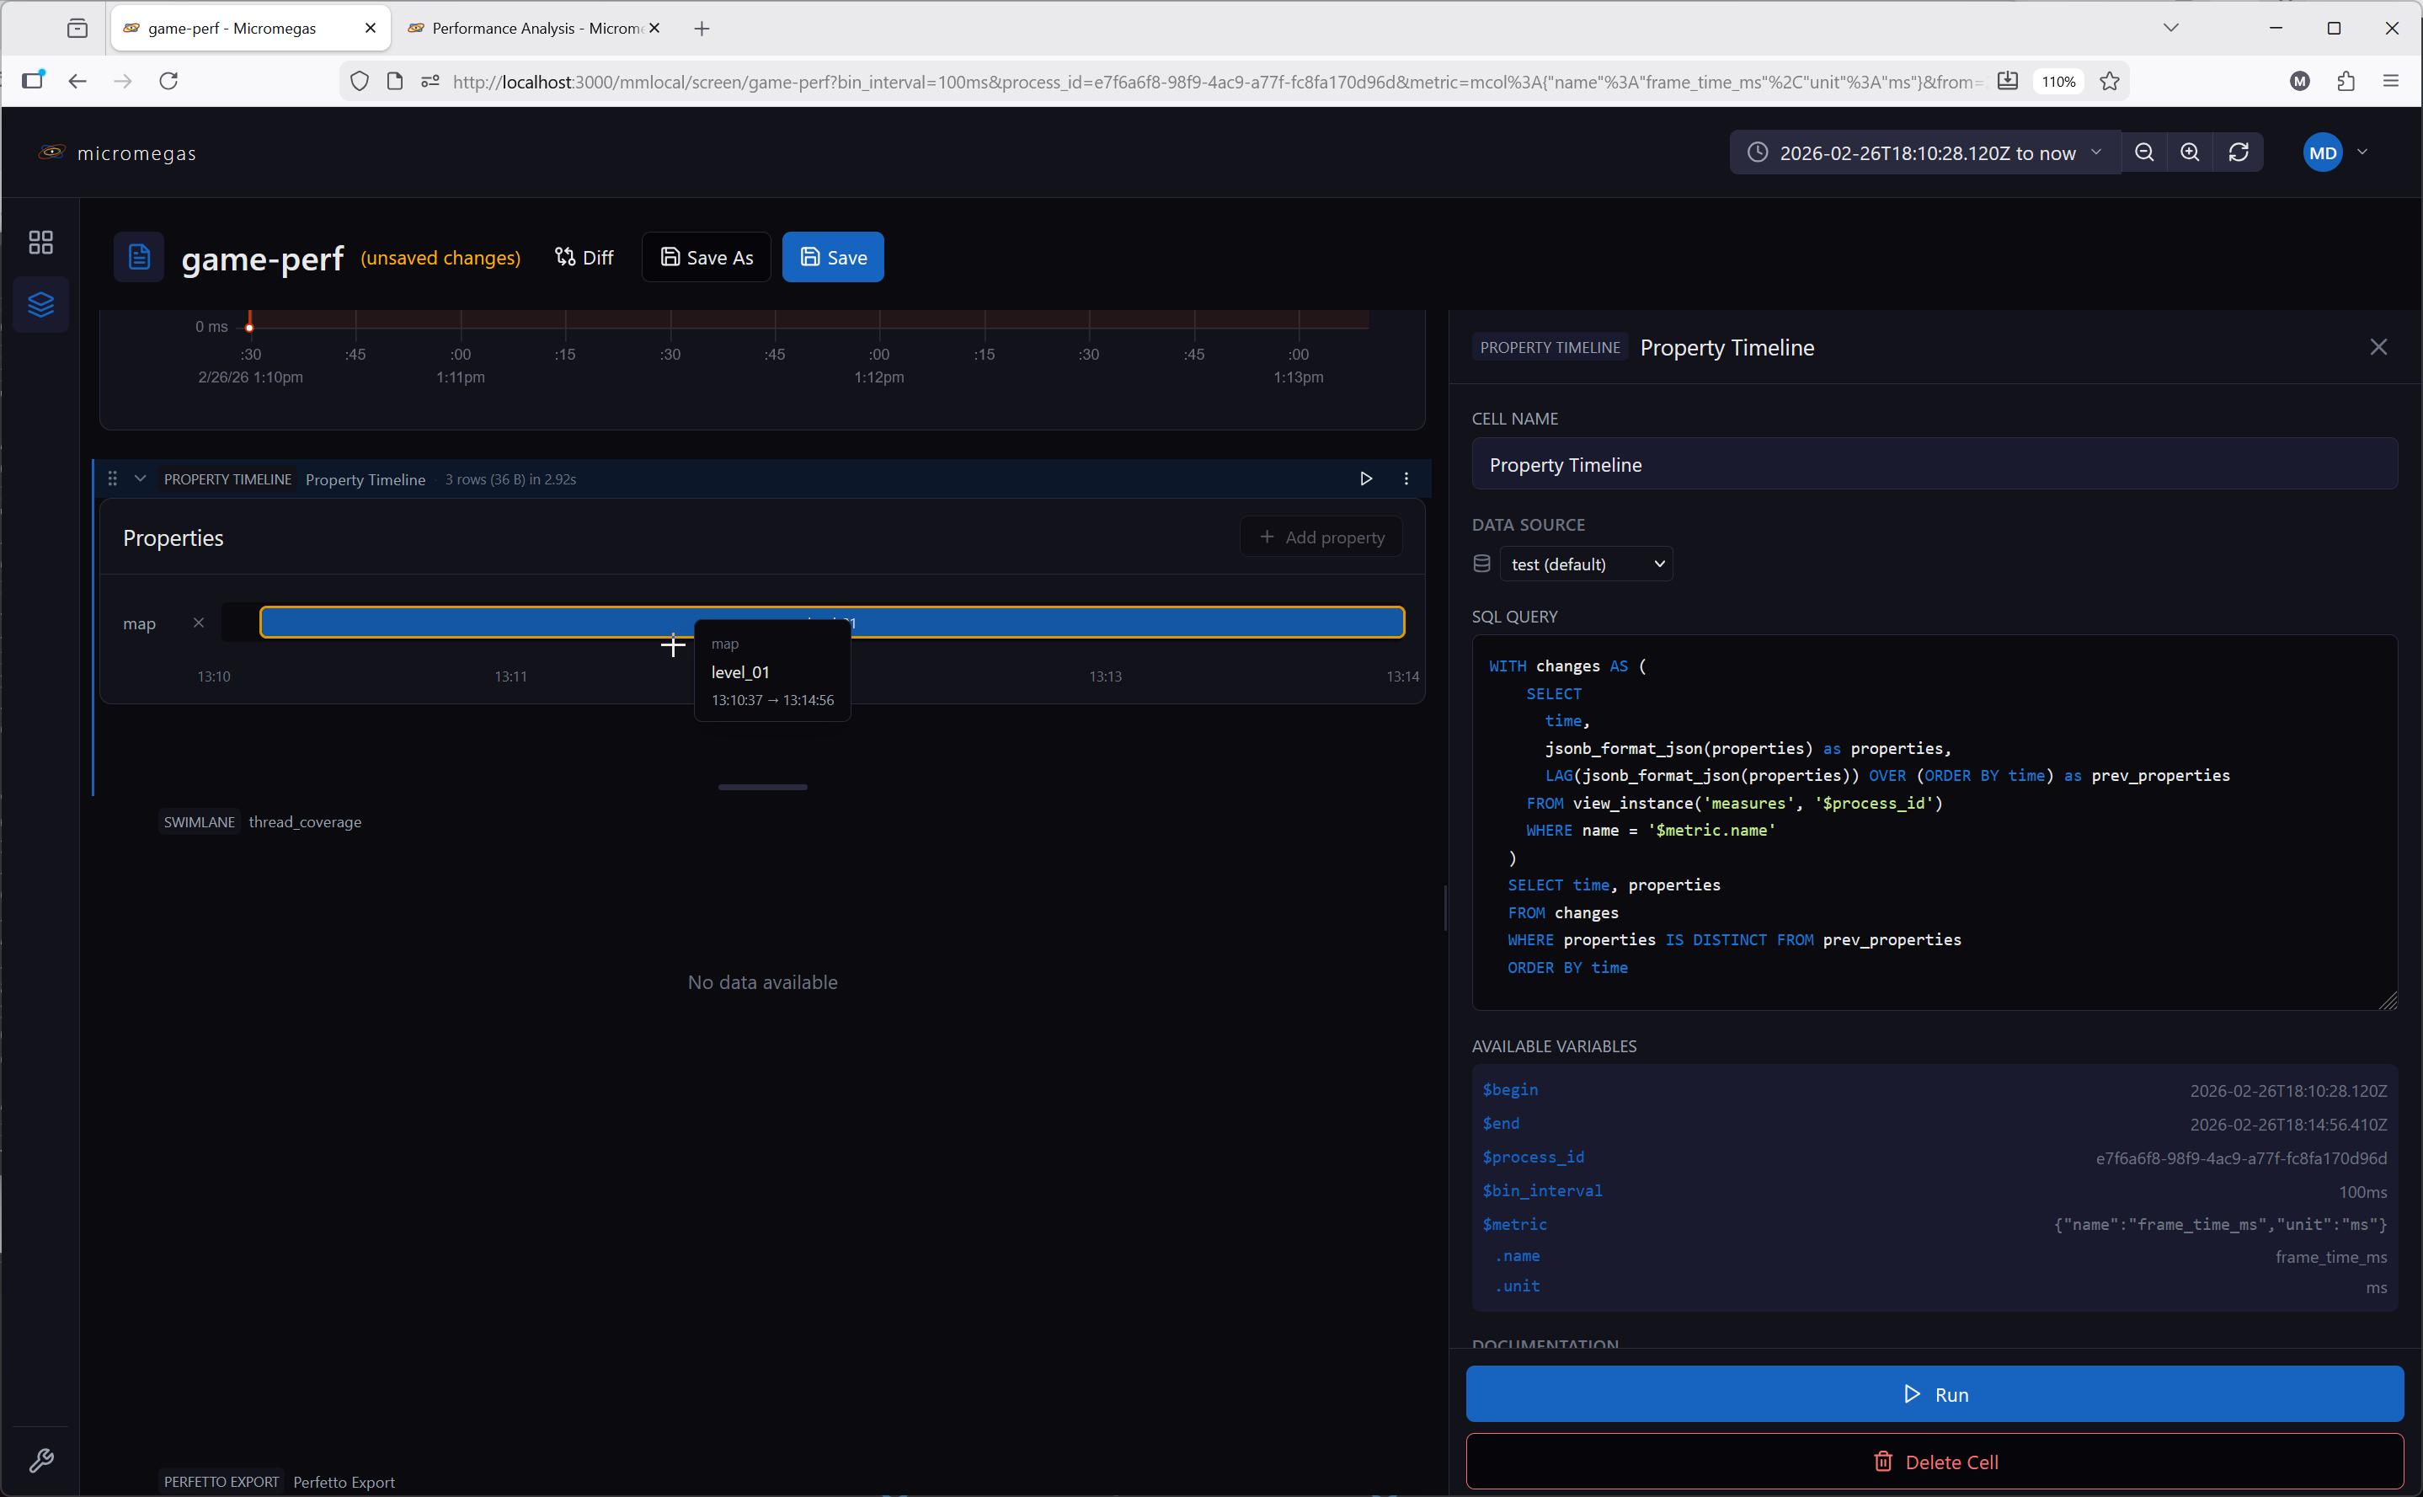This screenshot has height=1497, width=2423.
Task: Run the Property Timeline cell with the play icon
Action: [x=1366, y=479]
